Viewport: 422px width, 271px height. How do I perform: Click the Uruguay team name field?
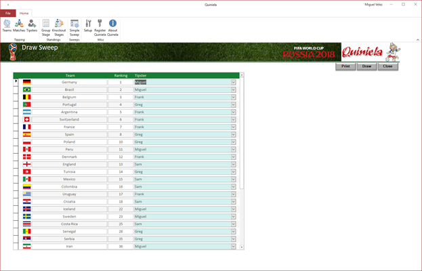(x=69, y=194)
